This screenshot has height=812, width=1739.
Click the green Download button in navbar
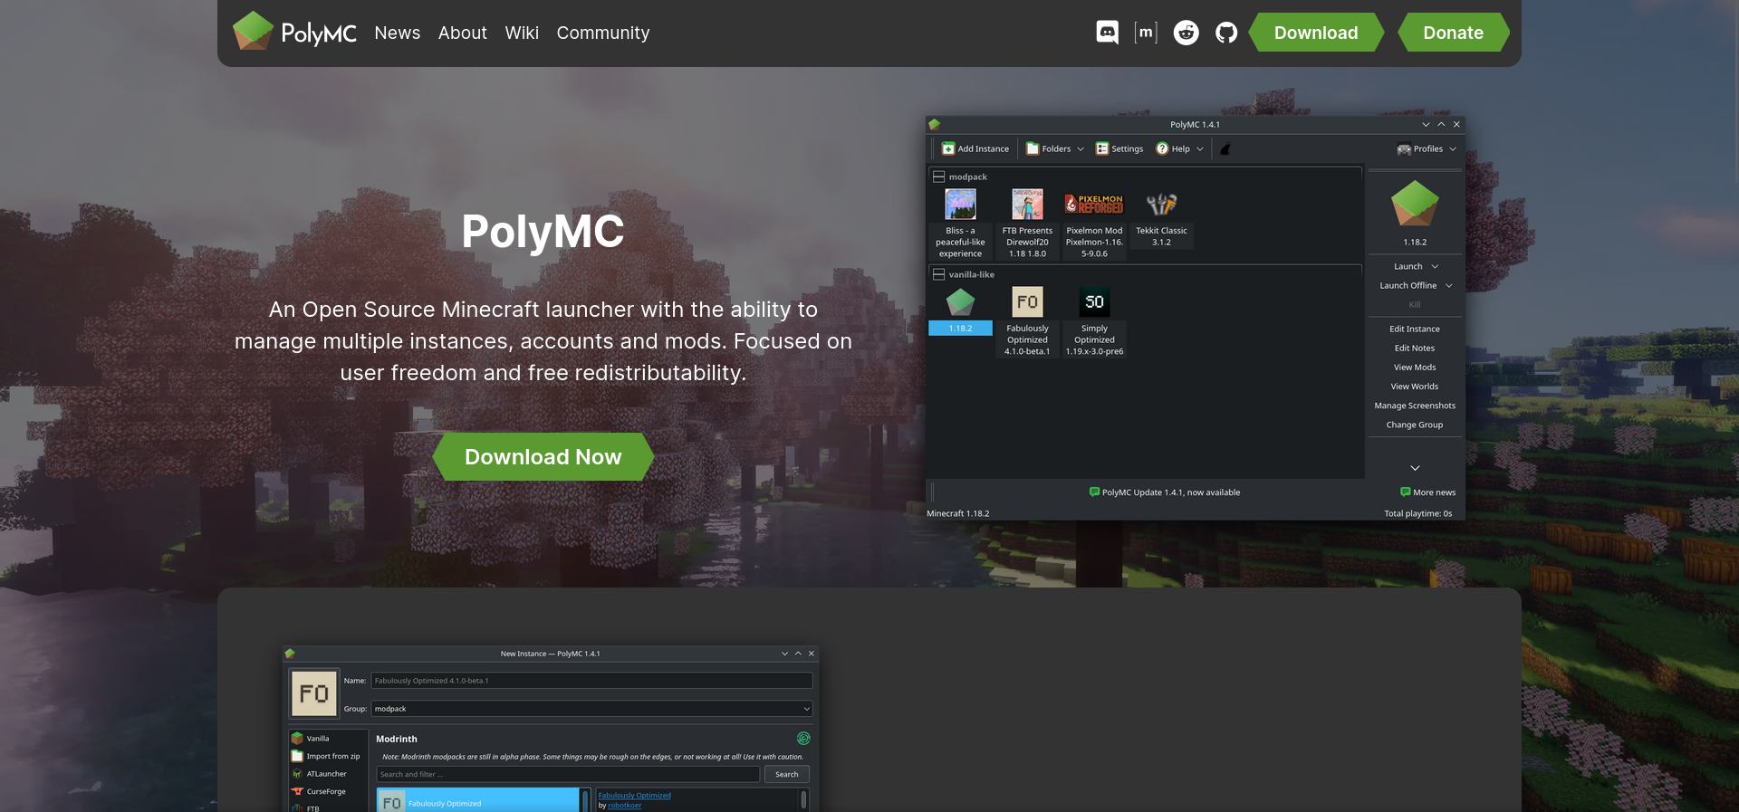click(1316, 33)
